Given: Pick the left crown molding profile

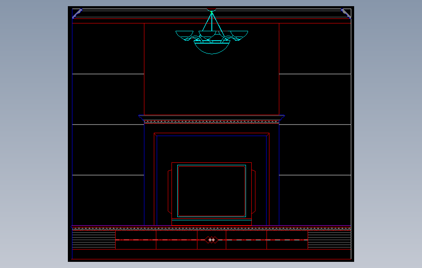Looking at the screenshot, I should point(77,14).
